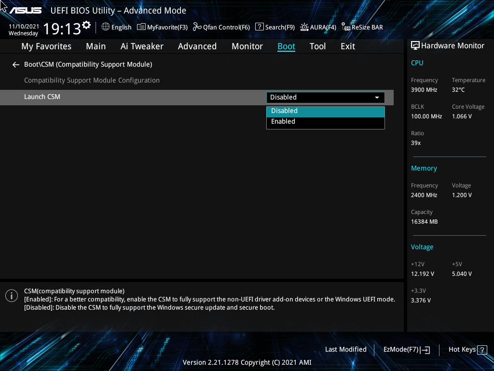Click the Search question mark icon
The height and width of the screenshot is (371, 494).
click(x=259, y=27)
